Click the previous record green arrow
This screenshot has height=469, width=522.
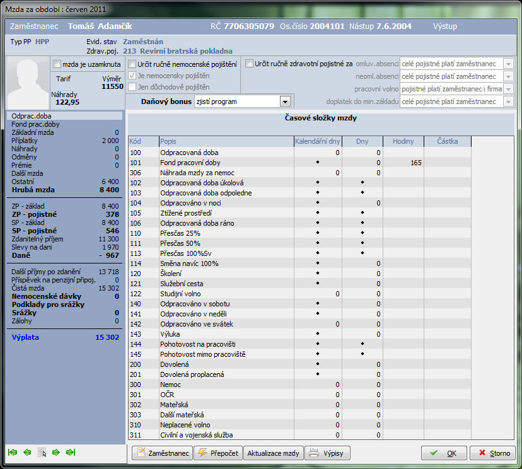tap(27, 452)
